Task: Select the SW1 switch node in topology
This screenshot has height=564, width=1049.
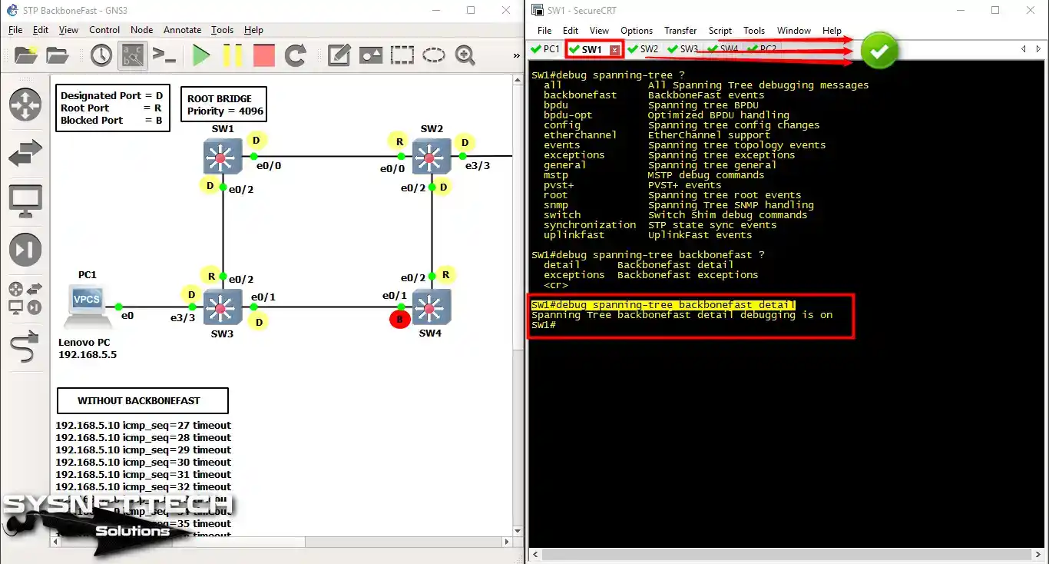Action: coord(223,157)
